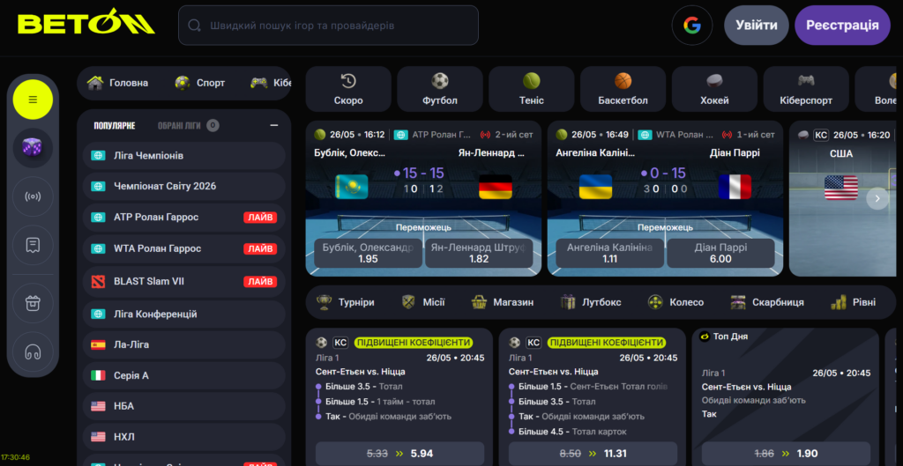Open the casino dice icon in sidebar

[x=33, y=148]
